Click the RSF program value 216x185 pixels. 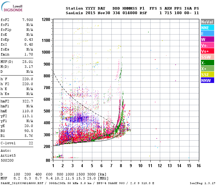pyautogui.click(x=143, y=13)
